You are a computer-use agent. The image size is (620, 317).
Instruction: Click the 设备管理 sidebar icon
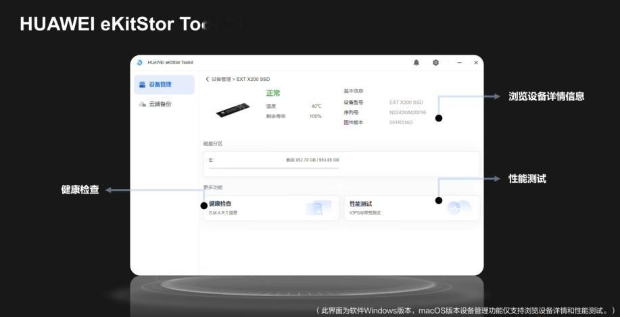[x=143, y=84]
